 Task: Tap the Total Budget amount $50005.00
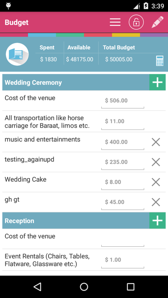119,59
